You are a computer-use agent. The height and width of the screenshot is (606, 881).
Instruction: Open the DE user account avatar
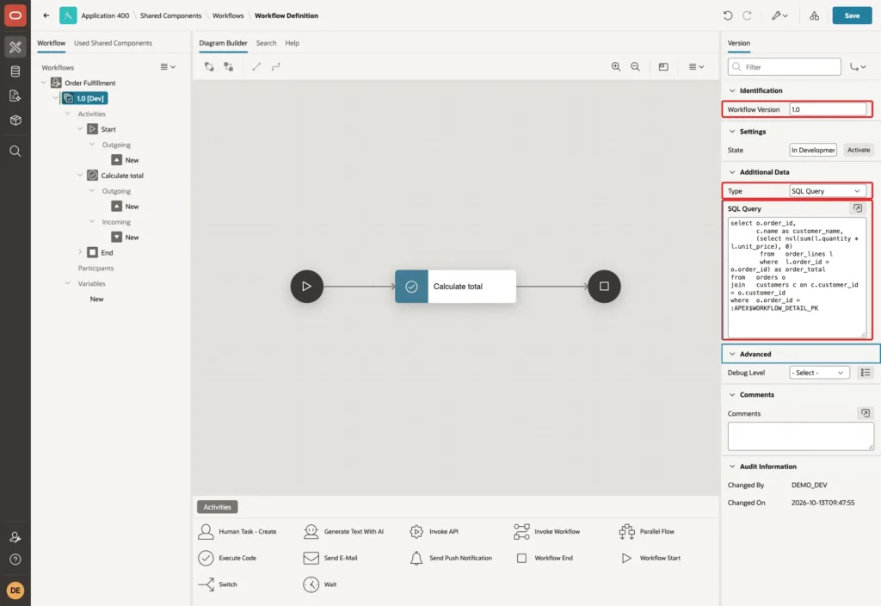pyautogui.click(x=15, y=591)
